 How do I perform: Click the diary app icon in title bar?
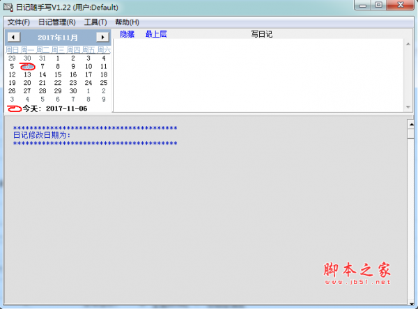coord(8,7)
